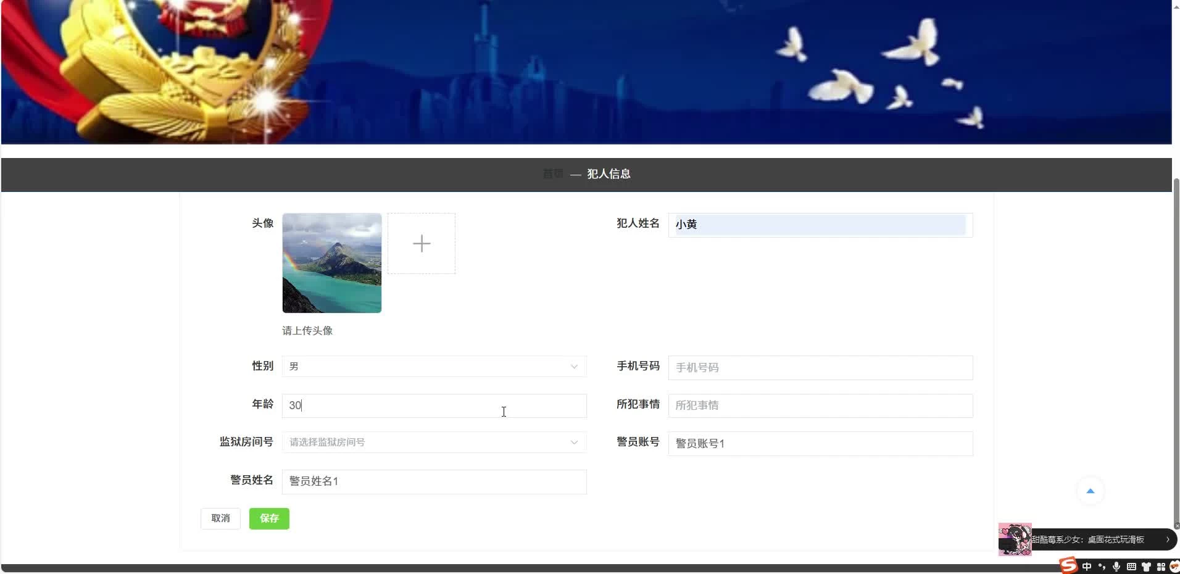Click the anime girl wallpaper thumbnail
This screenshot has height=574, width=1180.
click(x=1015, y=539)
